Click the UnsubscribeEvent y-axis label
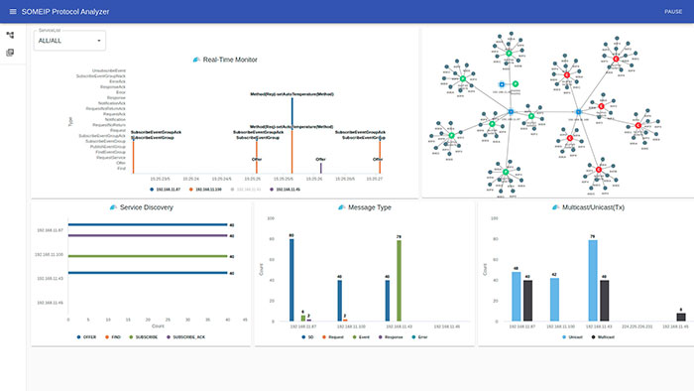The image size is (694, 391). (x=109, y=70)
